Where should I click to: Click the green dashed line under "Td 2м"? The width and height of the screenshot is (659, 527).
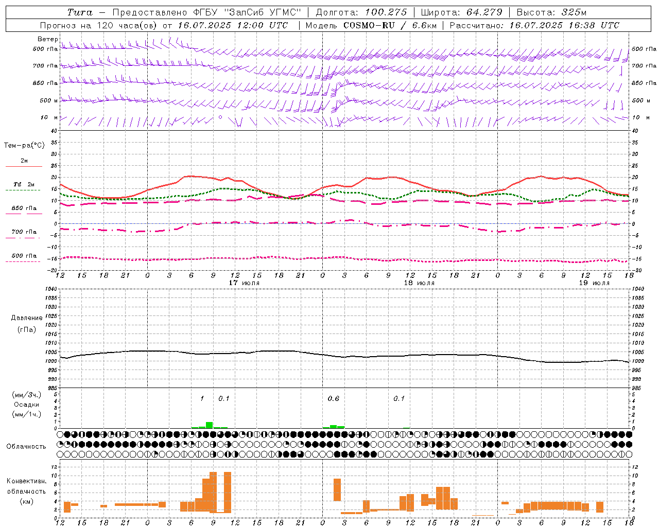[23, 190]
